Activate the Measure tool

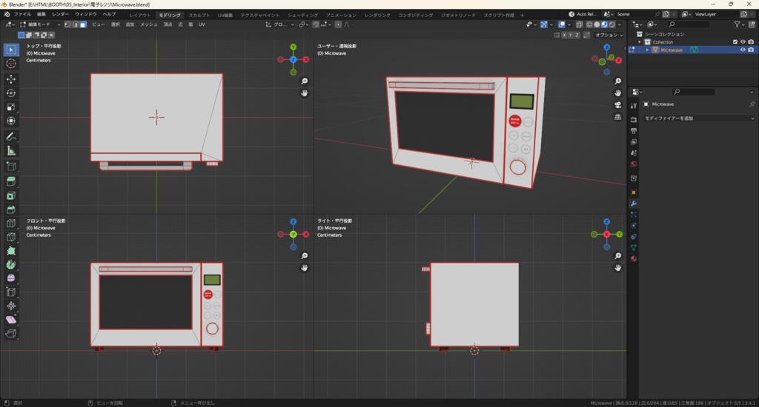coord(11,150)
